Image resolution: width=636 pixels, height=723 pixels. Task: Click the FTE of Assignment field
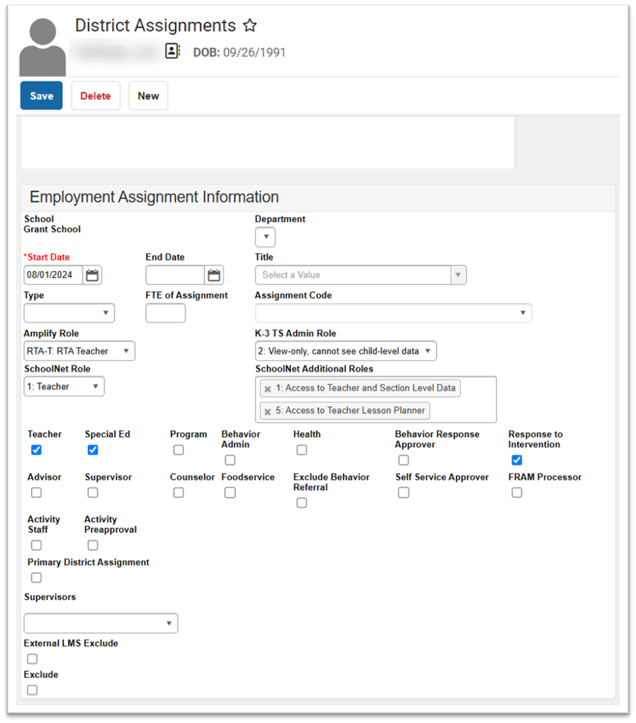165,313
